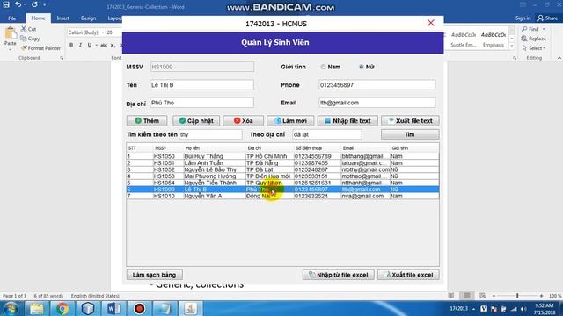The image size is (563, 316).
Task: Toggle Bold formatting in Word ribbon
Action: pyautogui.click(x=71, y=45)
